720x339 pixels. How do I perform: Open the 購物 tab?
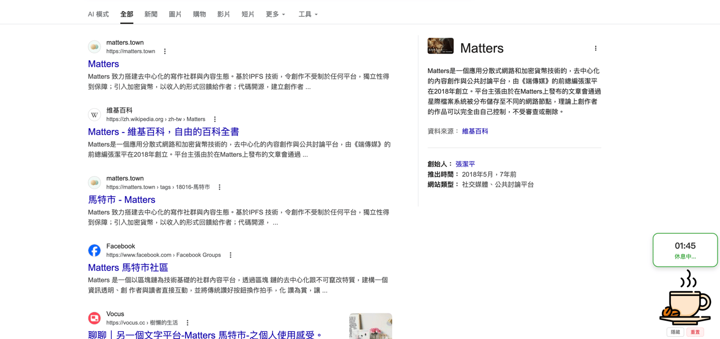[199, 14]
